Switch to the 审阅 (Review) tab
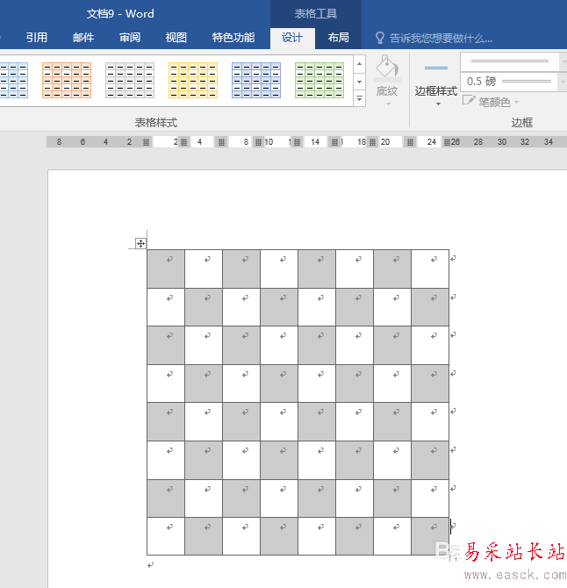Screen dimensions: 567x588 coord(130,38)
